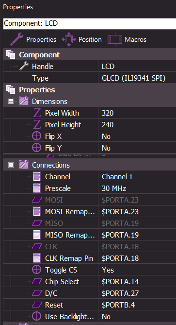Open the CLK Remap Pin dropdown $PORTA.18
The image size is (176, 325).
[x=137, y=258]
